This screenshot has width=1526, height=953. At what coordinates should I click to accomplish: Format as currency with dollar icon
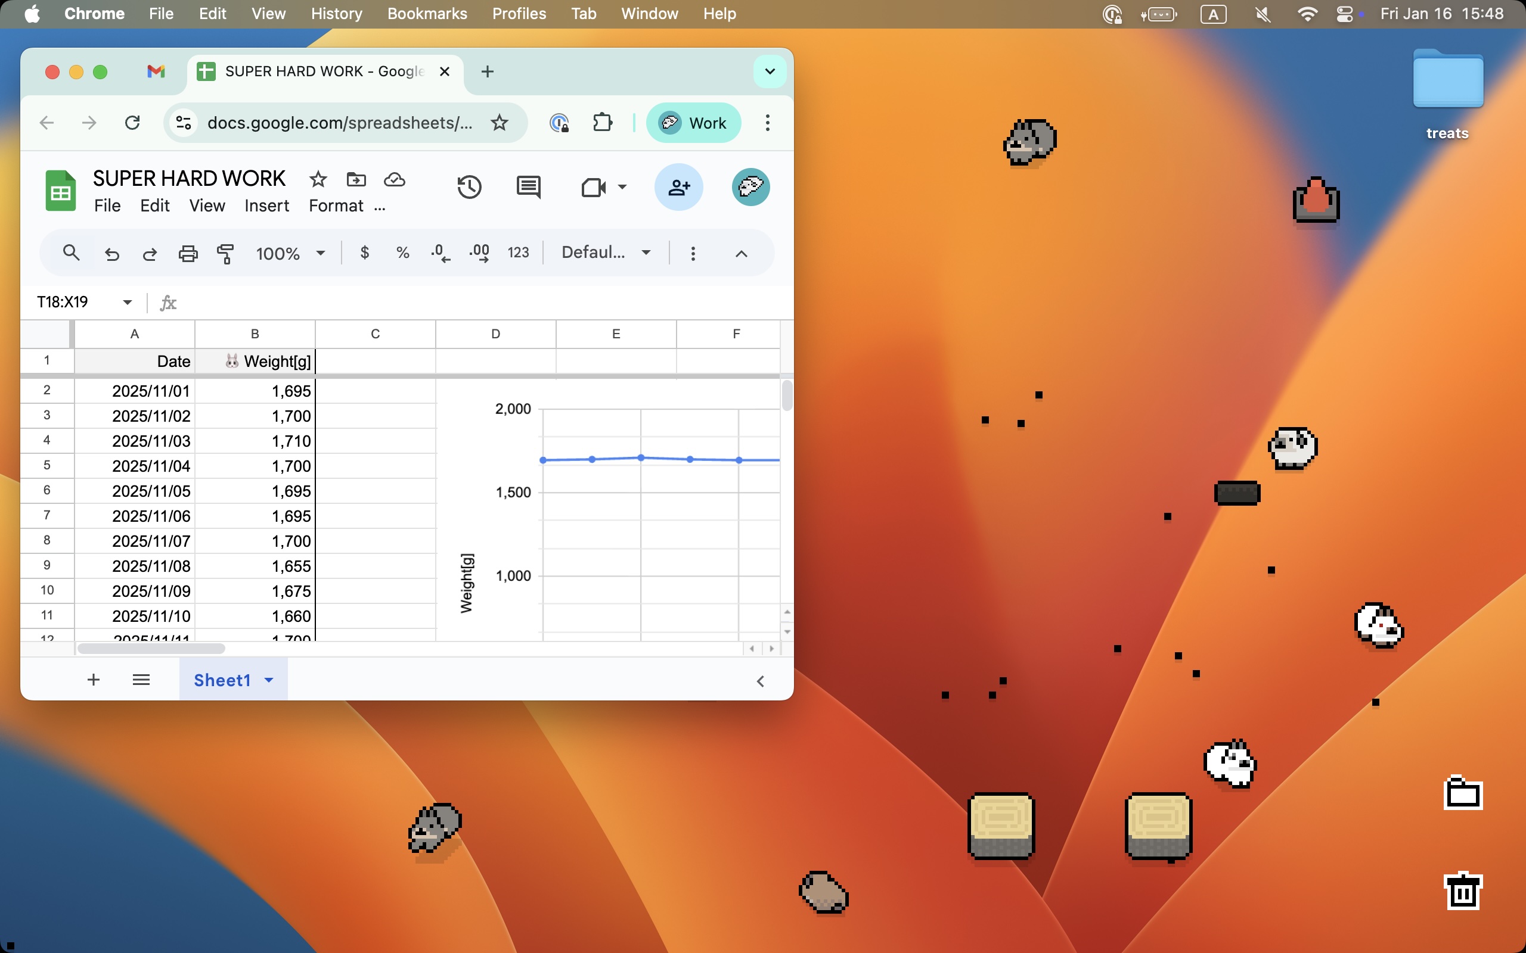point(364,253)
